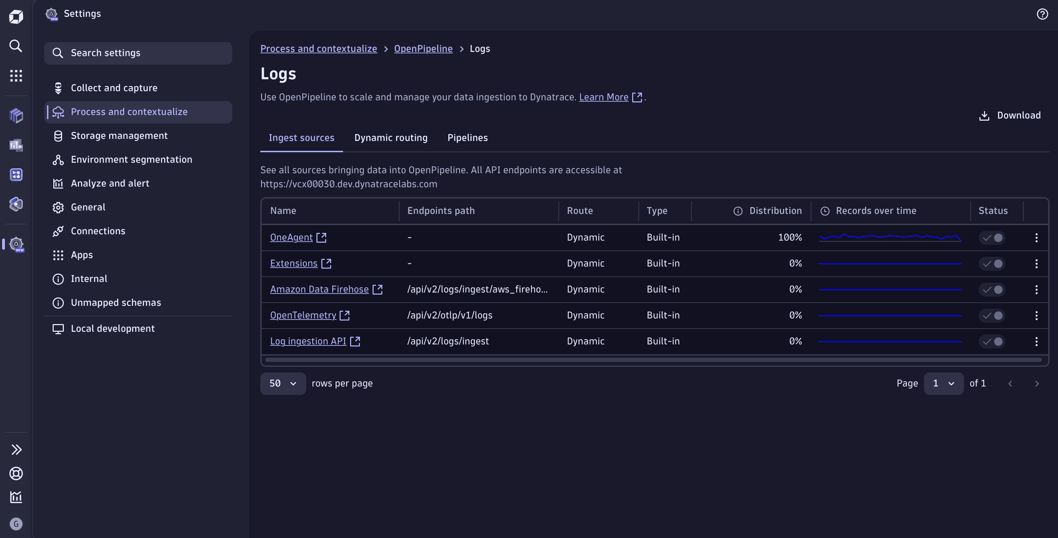Open the page number selector dropdown
Image resolution: width=1058 pixels, height=538 pixels.
point(943,383)
